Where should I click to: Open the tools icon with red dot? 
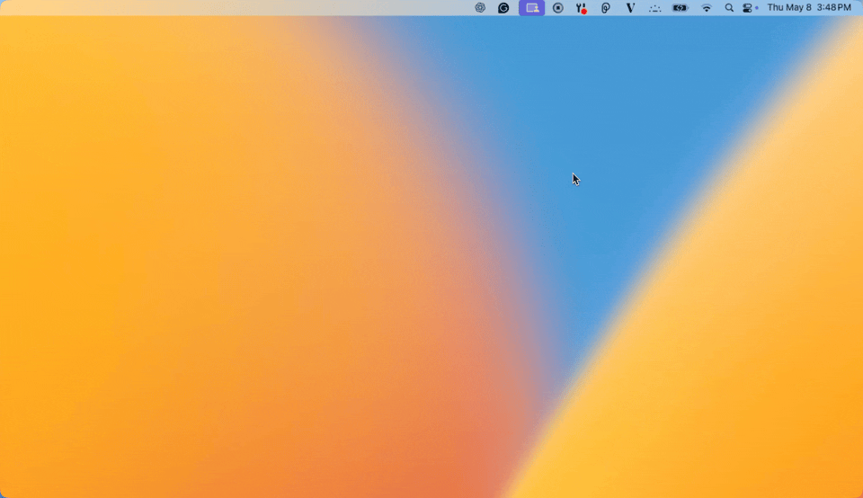tap(582, 8)
